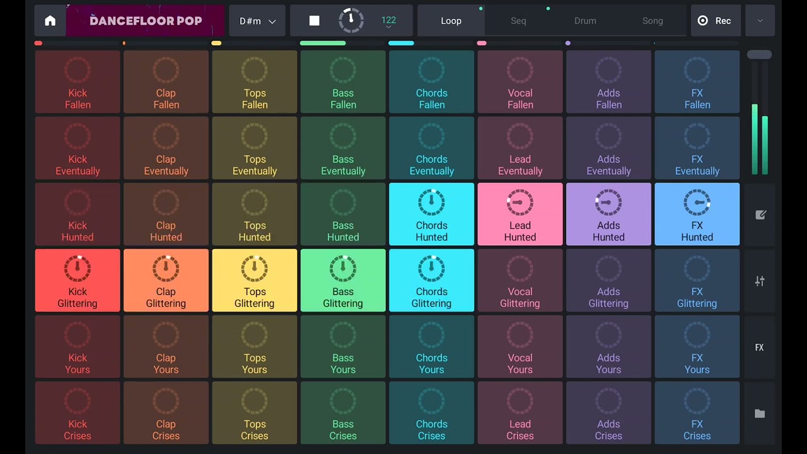The image size is (807, 454).
Task: Trigger the Vocal Glittering pad
Action: (520, 281)
